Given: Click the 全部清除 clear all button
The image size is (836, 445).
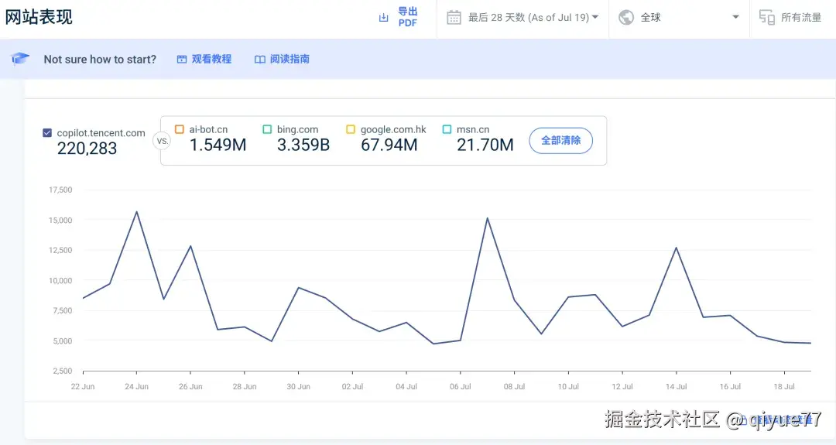Looking at the screenshot, I should coord(561,141).
